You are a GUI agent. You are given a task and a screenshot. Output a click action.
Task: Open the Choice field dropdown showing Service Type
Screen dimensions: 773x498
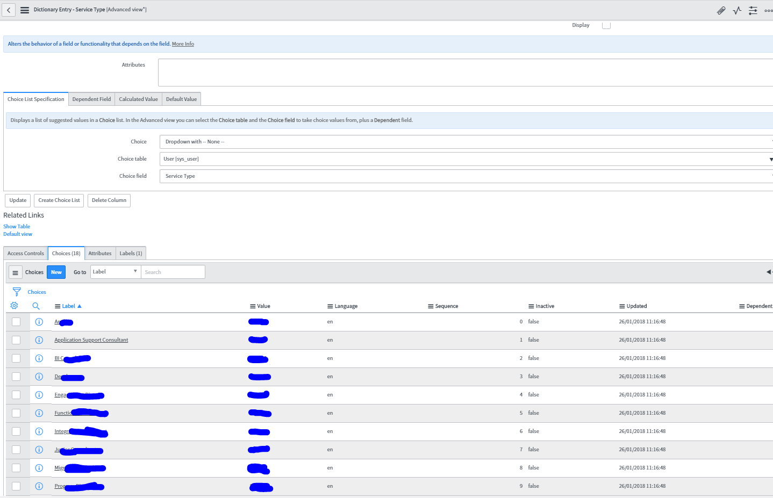466,176
